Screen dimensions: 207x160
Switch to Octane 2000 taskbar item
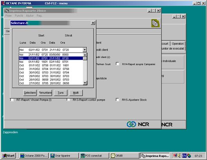coord(33,156)
